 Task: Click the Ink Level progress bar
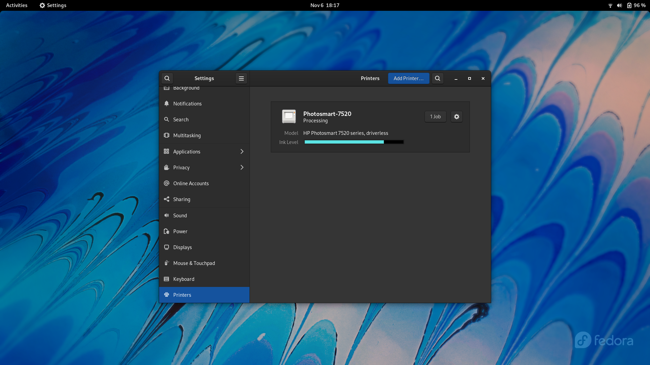coord(354,142)
